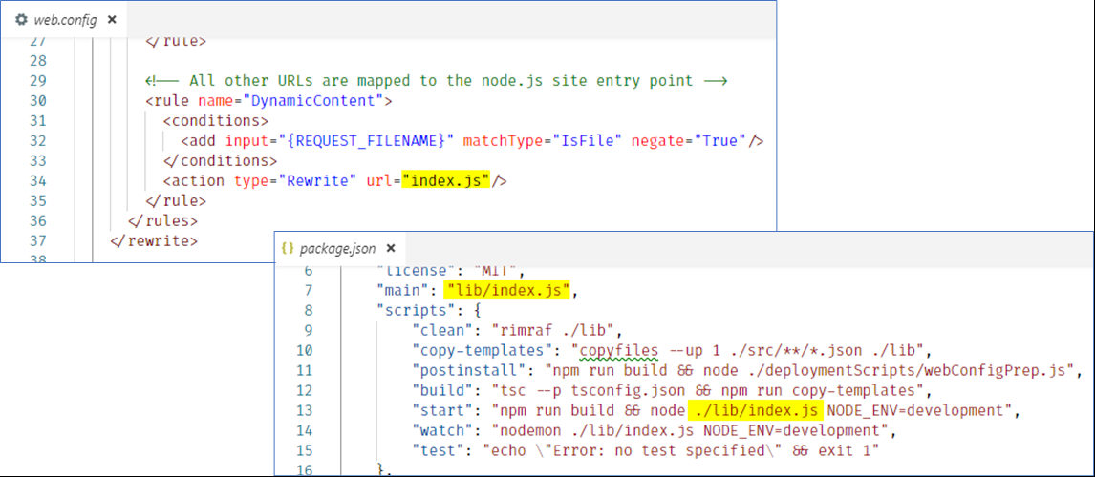Click line number 34 in web.config
The width and height of the screenshot is (1095, 477).
(37, 181)
